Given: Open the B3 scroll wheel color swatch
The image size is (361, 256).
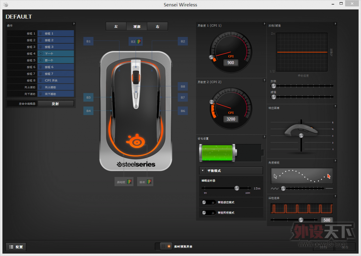Looking at the screenshot, I should pos(139,42).
